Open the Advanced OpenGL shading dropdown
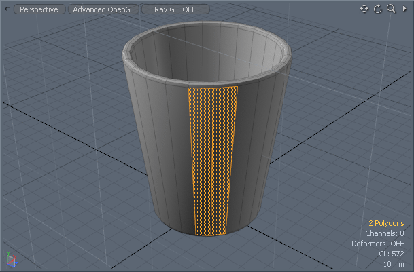Screen dimensions: 414x272 click(103, 9)
